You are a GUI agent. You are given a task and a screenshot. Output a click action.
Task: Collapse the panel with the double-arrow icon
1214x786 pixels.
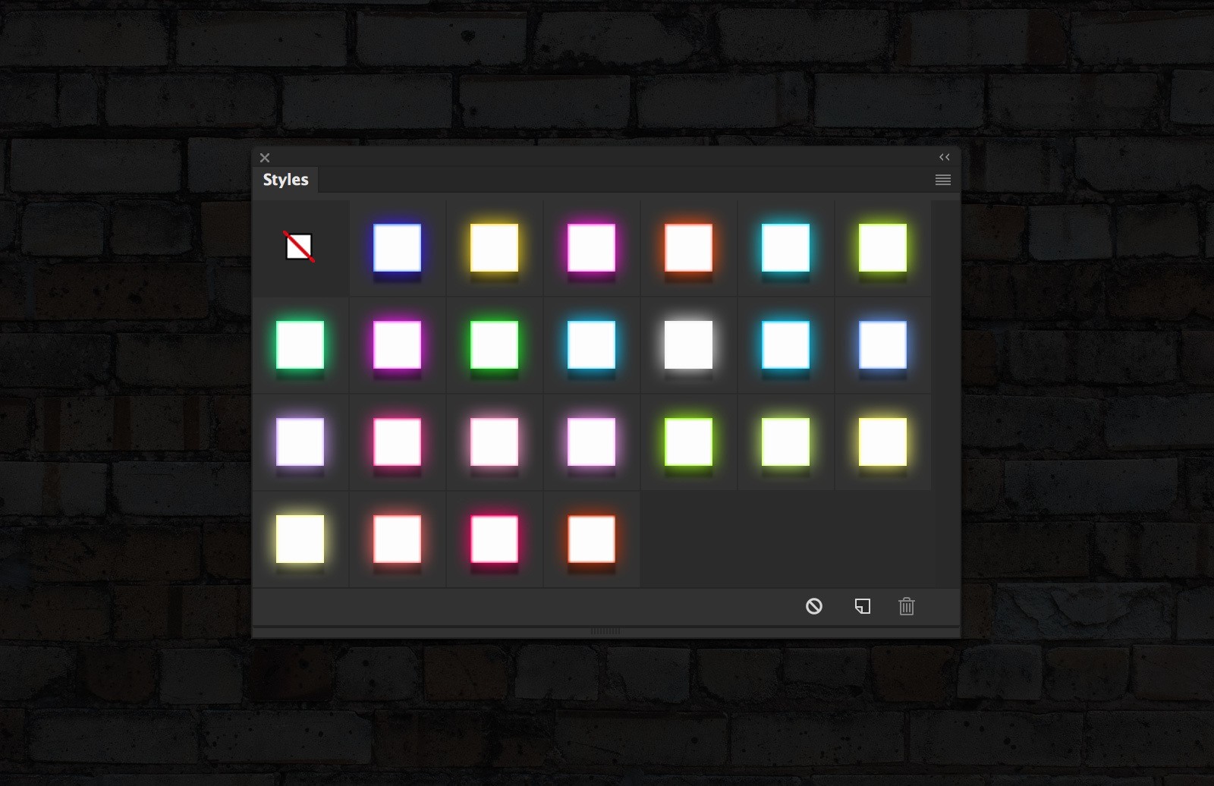(x=945, y=157)
